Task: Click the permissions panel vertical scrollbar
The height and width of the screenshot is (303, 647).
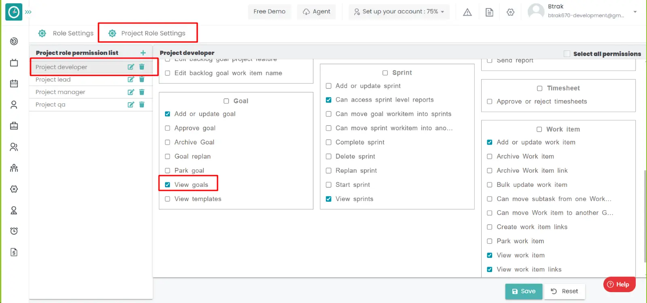Action: 645,216
